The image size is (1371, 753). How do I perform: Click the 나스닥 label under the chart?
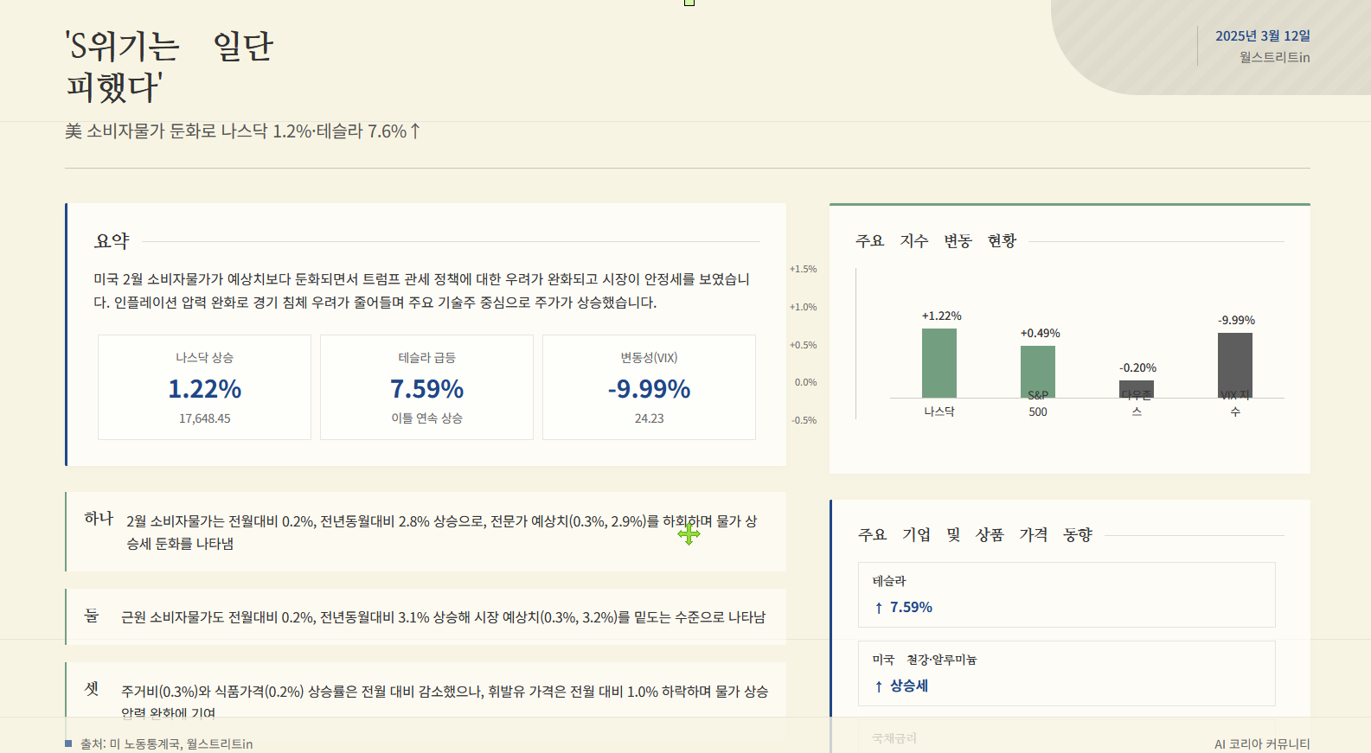(939, 412)
